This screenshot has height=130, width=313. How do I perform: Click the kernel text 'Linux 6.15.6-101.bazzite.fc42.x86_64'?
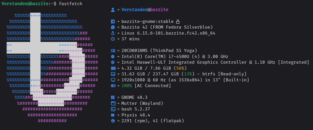coord(168,33)
